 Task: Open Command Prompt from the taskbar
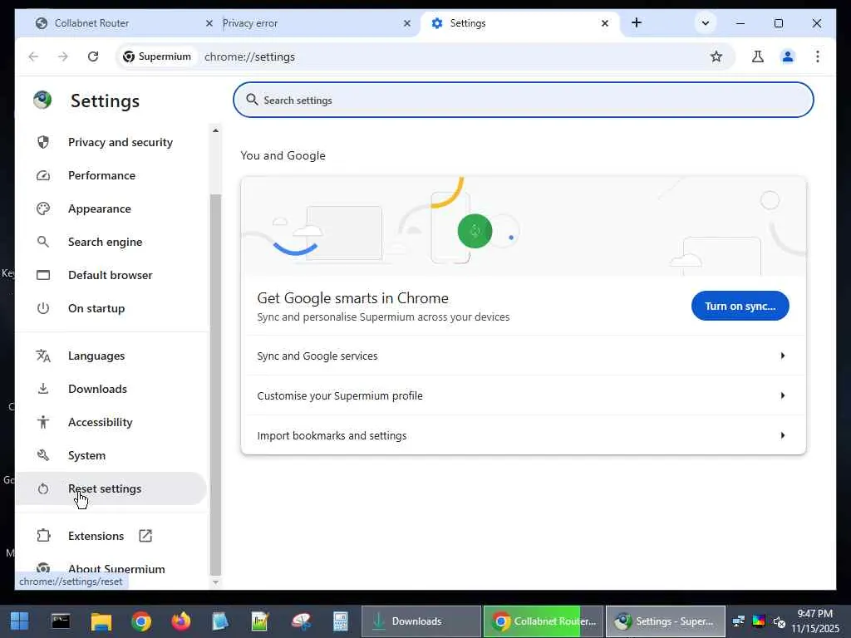pos(60,621)
